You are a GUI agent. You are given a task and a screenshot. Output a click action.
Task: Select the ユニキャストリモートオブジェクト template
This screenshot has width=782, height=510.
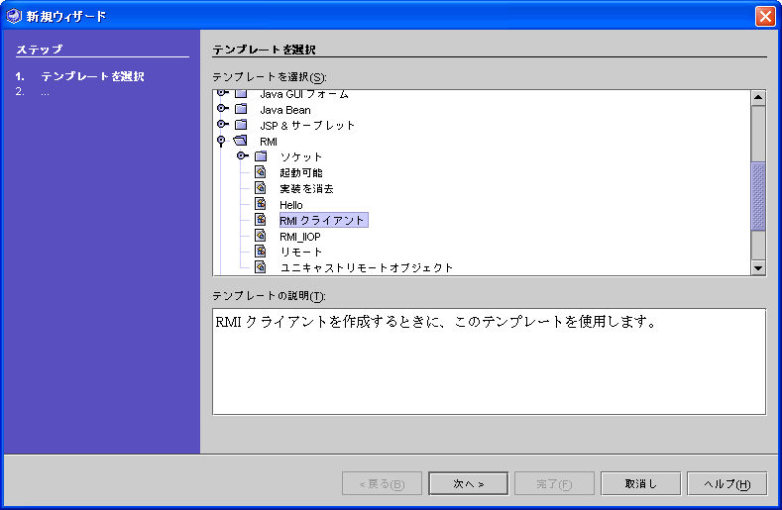point(366,267)
